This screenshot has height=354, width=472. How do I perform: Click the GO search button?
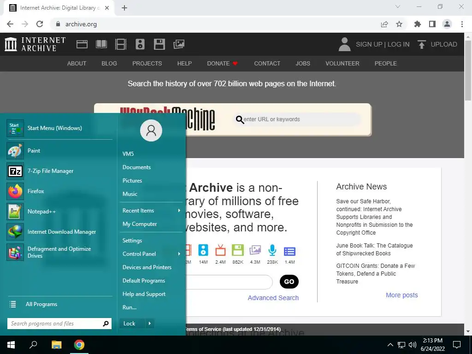[x=289, y=282]
